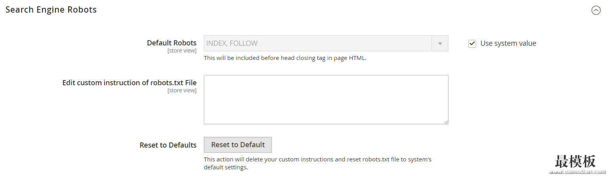The height and width of the screenshot is (176, 608).
Task: Focus the custom robots.txt instruction textarea
Action: [326, 99]
